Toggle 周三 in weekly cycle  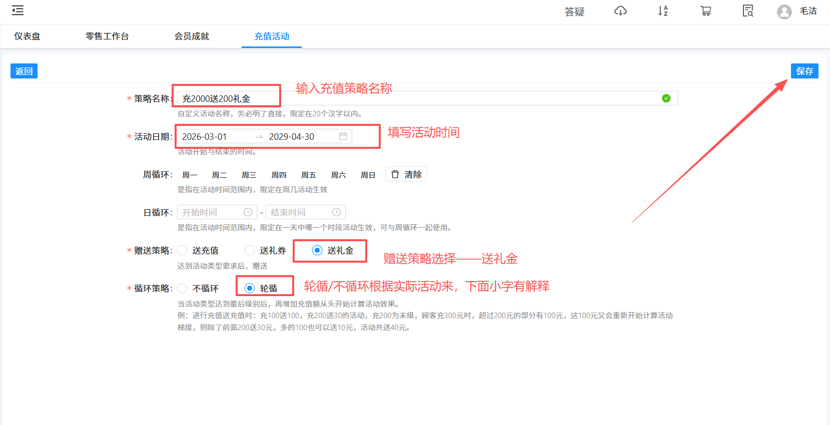[x=249, y=175]
